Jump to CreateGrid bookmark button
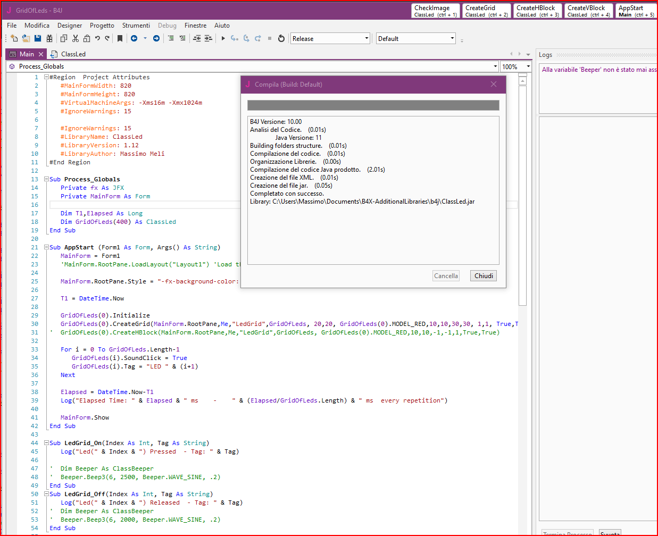Image resolution: width=658 pixels, height=536 pixels. pyautogui.click(x=486, y=11)
